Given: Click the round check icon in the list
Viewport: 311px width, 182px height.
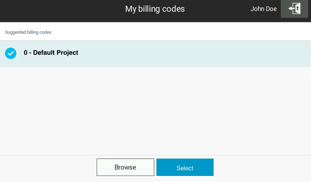Looking at the screenshot, I should (11, 53).
